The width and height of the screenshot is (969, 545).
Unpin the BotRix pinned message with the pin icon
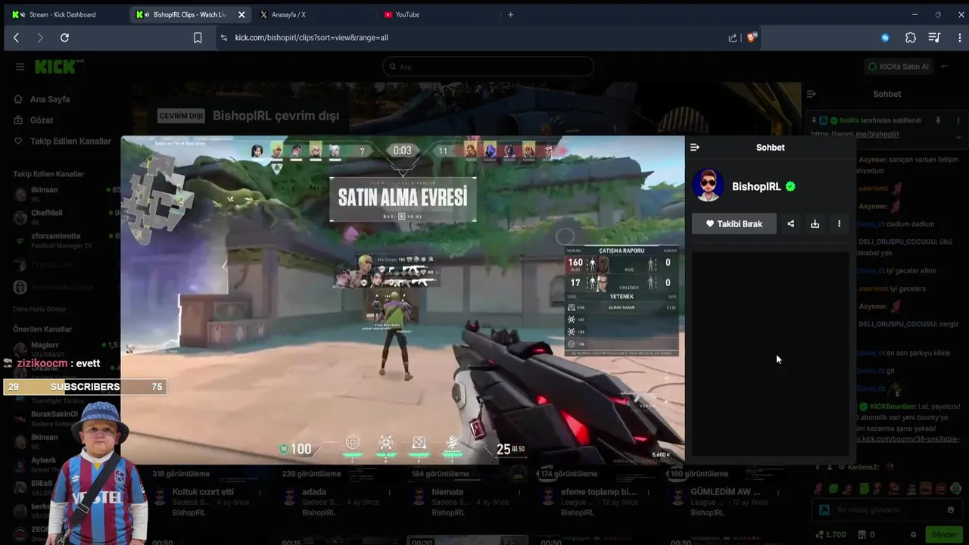[x=938, y=120]
